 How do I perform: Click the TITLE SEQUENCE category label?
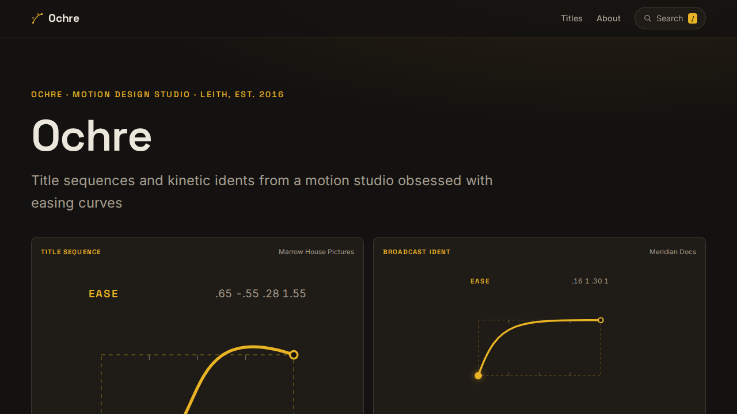[71, 252]
